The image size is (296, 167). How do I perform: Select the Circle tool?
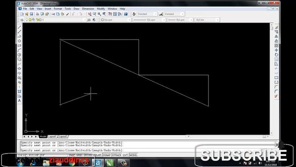point(19,55)
